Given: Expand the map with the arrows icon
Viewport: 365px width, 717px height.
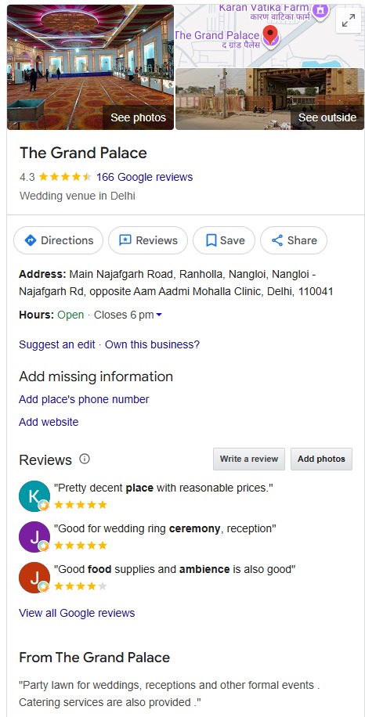Looking at the screenshot, I should point(349,20).
